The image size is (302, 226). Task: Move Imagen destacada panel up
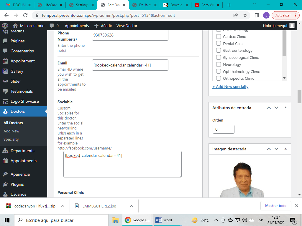coord(269,149)
